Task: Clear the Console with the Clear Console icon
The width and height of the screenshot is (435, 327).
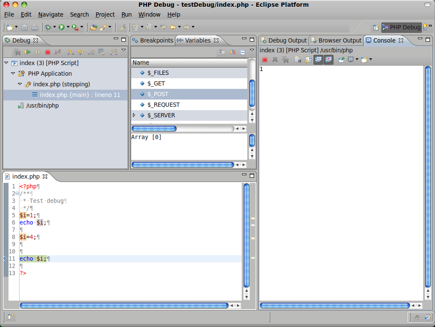Action: tap(298, 60)
